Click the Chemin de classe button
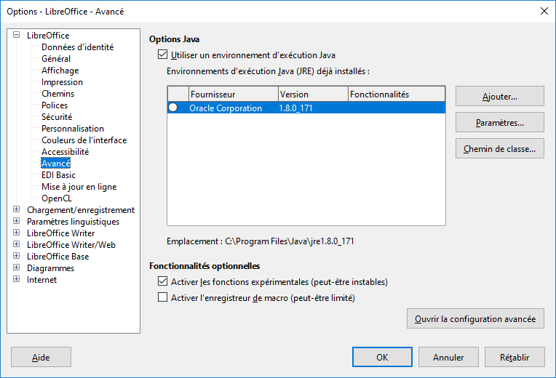 (499, 149)
